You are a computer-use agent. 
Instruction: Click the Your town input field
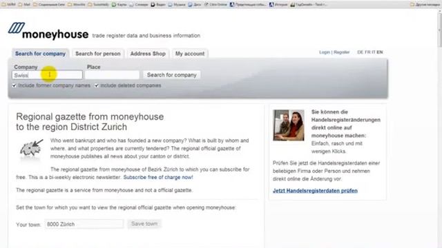[84, 224]
